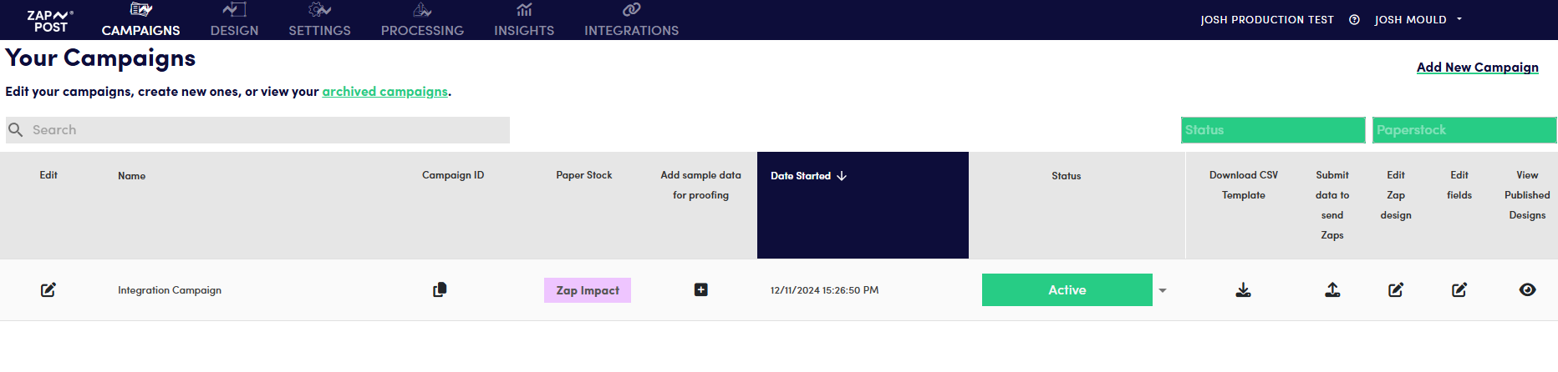
Task: Open the archived campaigns link
Action: pyautogui.click(x=384, y=92)
